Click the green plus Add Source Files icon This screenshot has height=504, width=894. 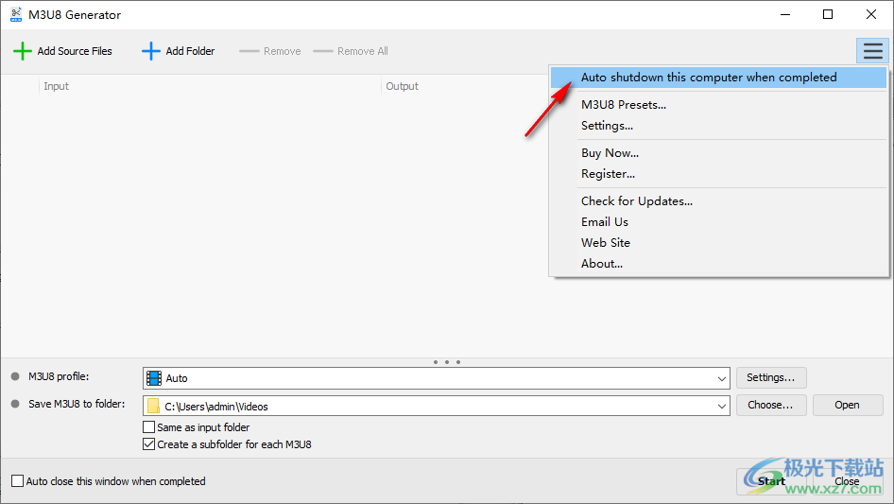coord(23,51)
